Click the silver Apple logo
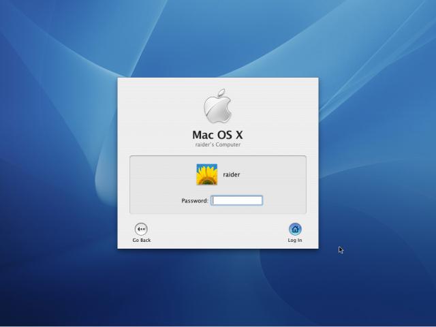 (217, 106)
